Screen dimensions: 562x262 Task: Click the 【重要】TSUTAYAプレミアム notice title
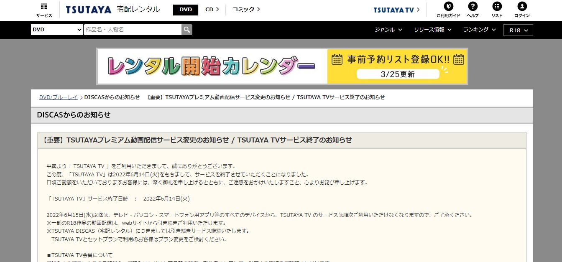coord(197,140)
